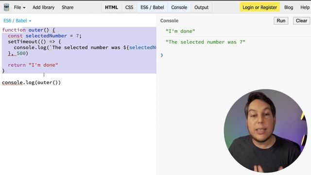The width and height of the screenshot is (311, 175).
Task: Clear the console output
Action: (x=301, y=20)
